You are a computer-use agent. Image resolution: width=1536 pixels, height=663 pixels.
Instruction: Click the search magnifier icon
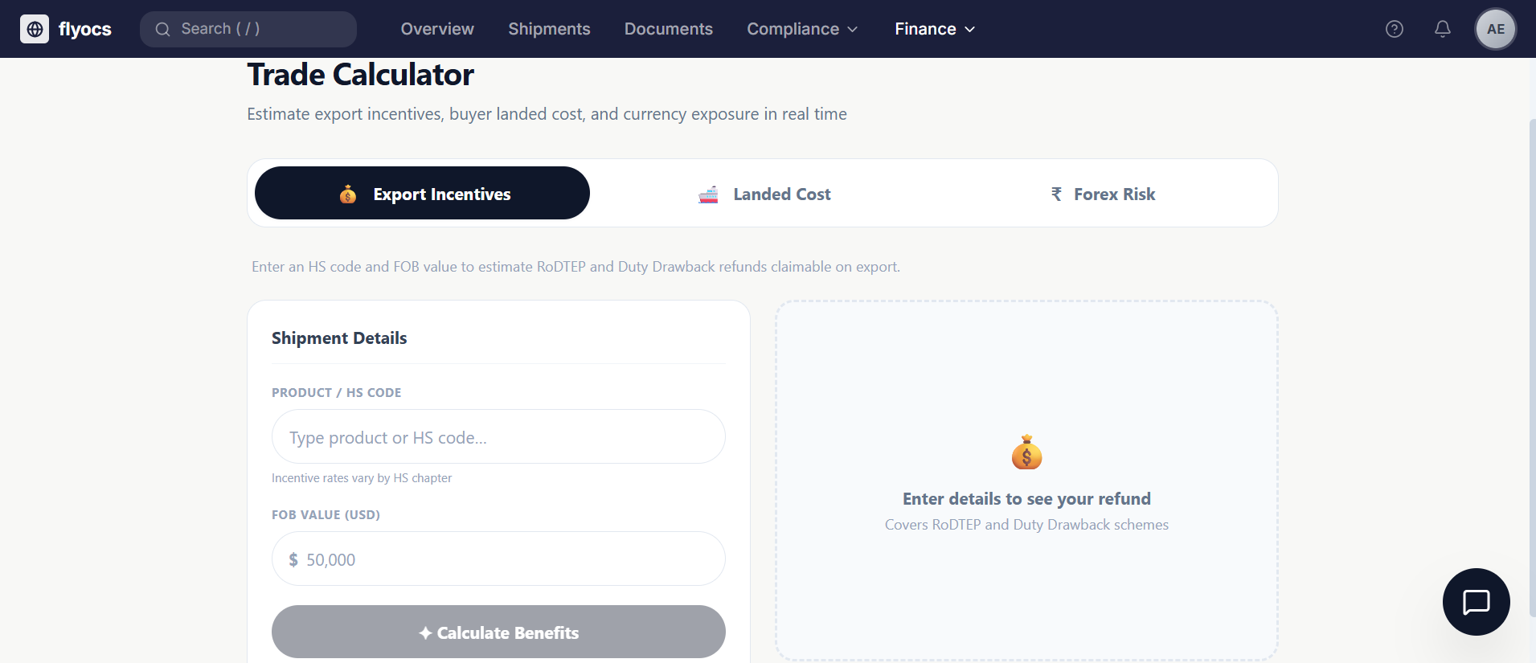tap(163, 30)
